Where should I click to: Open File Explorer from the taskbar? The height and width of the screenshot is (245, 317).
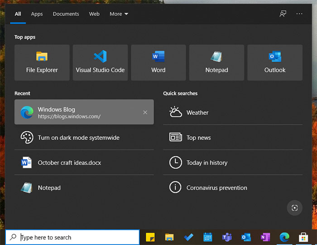point(169,237)
